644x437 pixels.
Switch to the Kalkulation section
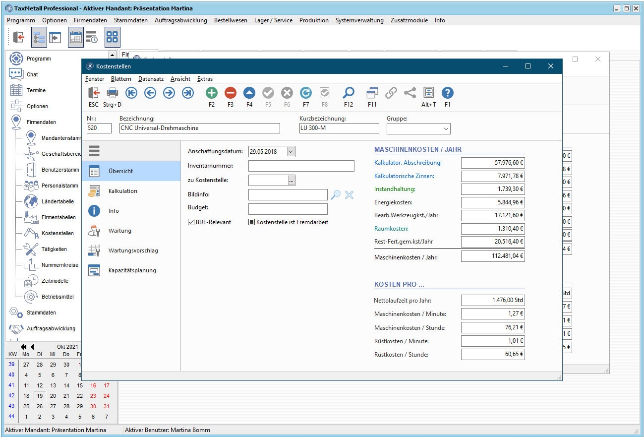click(122, 191)
